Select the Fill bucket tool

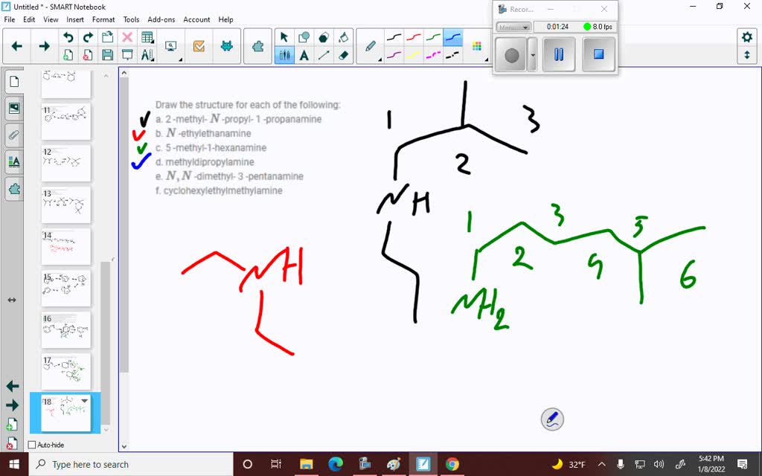344,37
